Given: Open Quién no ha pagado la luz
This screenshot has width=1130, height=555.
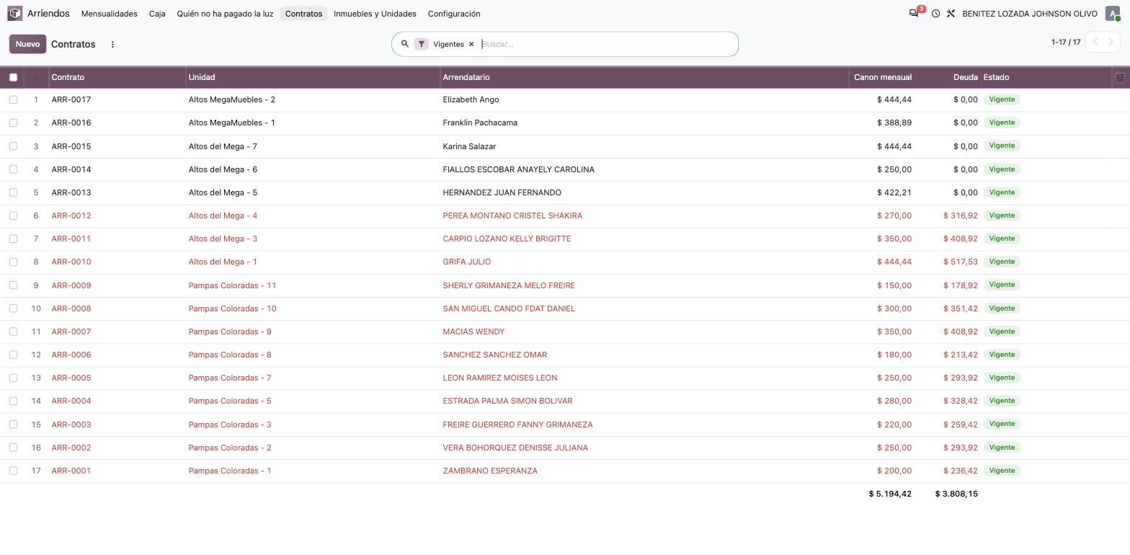Looking at the screenshot, I should coord(225,14).
